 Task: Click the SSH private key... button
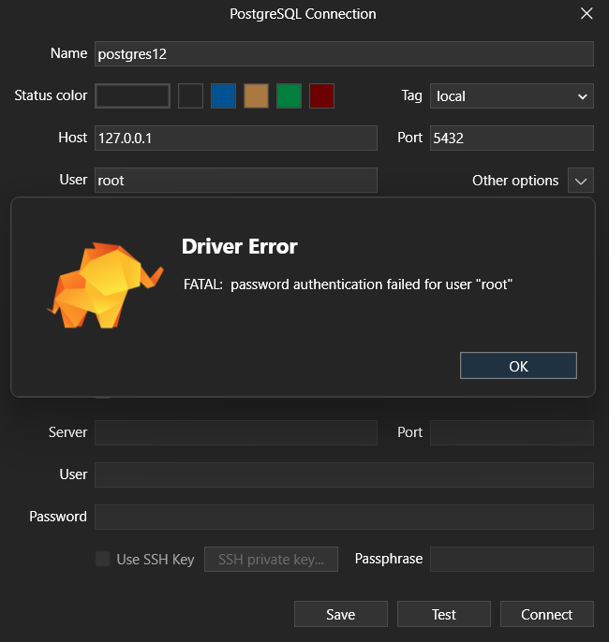pos(271,559)
